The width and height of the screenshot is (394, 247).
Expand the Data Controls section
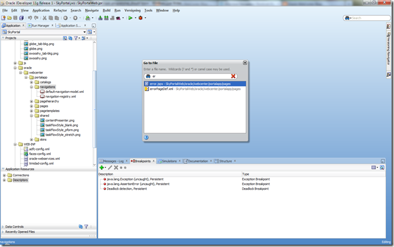(x=3, y=227)
